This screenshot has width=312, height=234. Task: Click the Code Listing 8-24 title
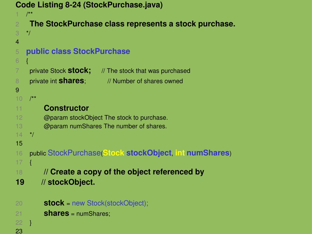coord(89,5)
